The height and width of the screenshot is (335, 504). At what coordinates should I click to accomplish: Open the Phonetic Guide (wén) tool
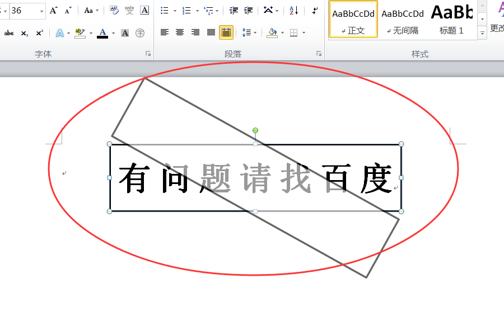click(x=129, y=10)
